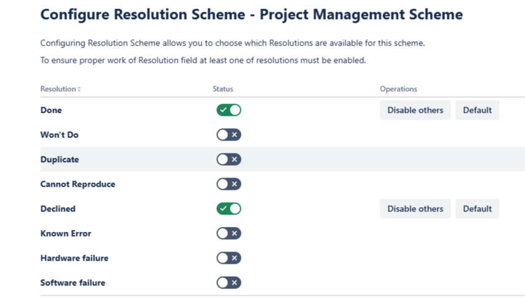Click Disable others for Done
The height and width of the screenshot is (299, 525).
coord(415,110)
